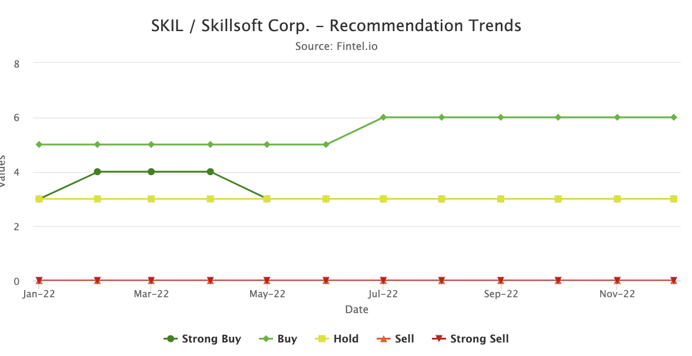Toggle the Strong Buy series in legend

click(202, 339)
